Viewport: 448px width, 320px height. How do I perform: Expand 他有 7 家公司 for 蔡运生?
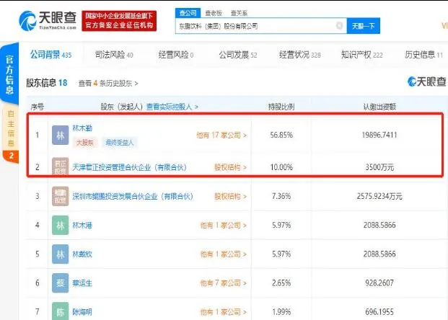(223, 283)
